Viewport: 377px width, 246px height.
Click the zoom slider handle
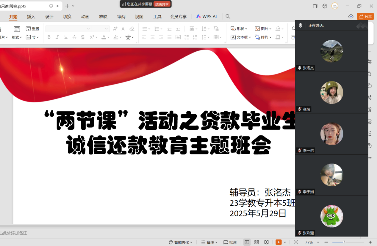(x=344, y=242)
